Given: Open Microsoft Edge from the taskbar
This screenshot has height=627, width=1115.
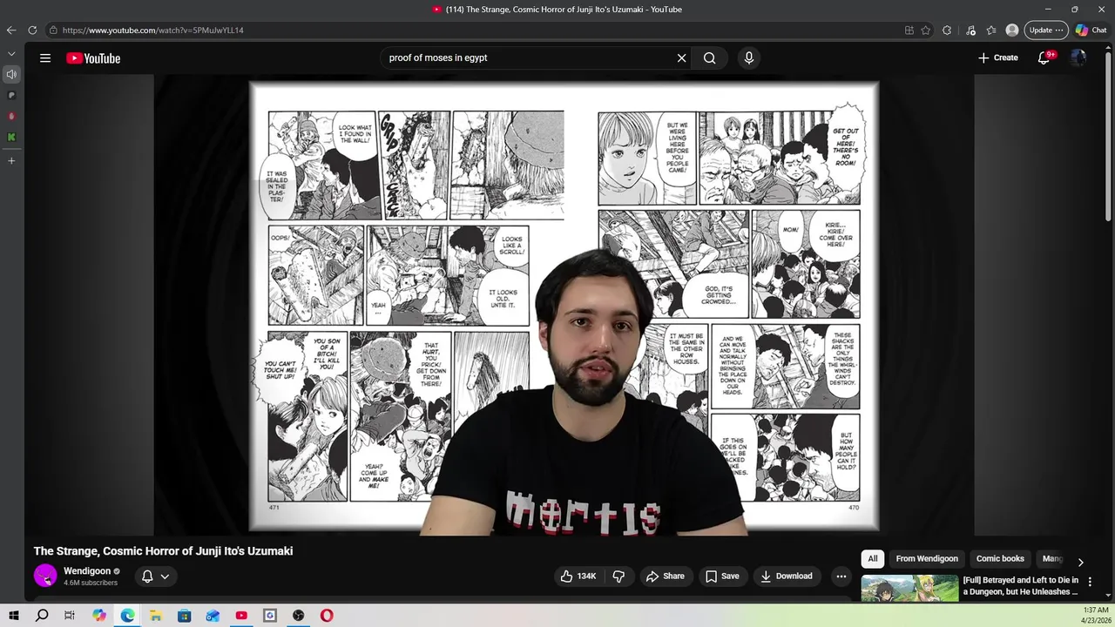Looking at the screenshot, I should click(x=127, y=616).
